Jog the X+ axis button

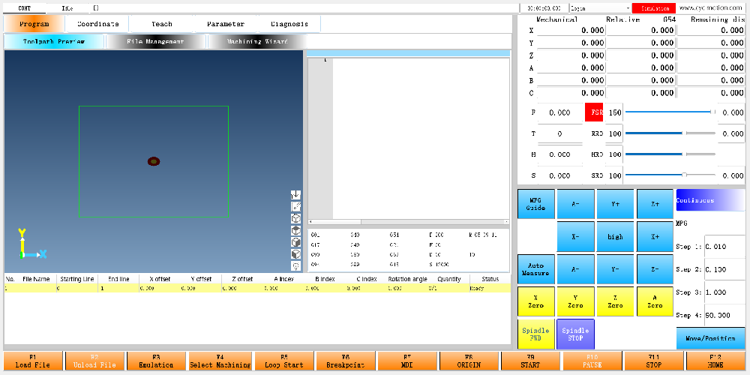click(655, 237)
